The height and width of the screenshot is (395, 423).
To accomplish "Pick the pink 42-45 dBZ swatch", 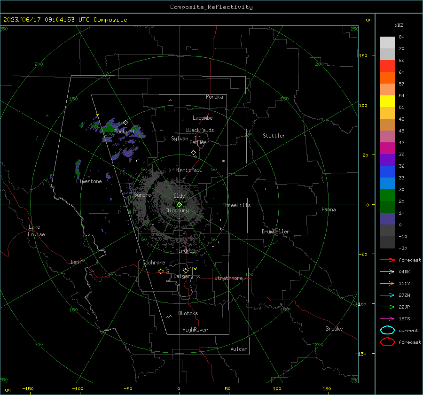I will 387,136.
